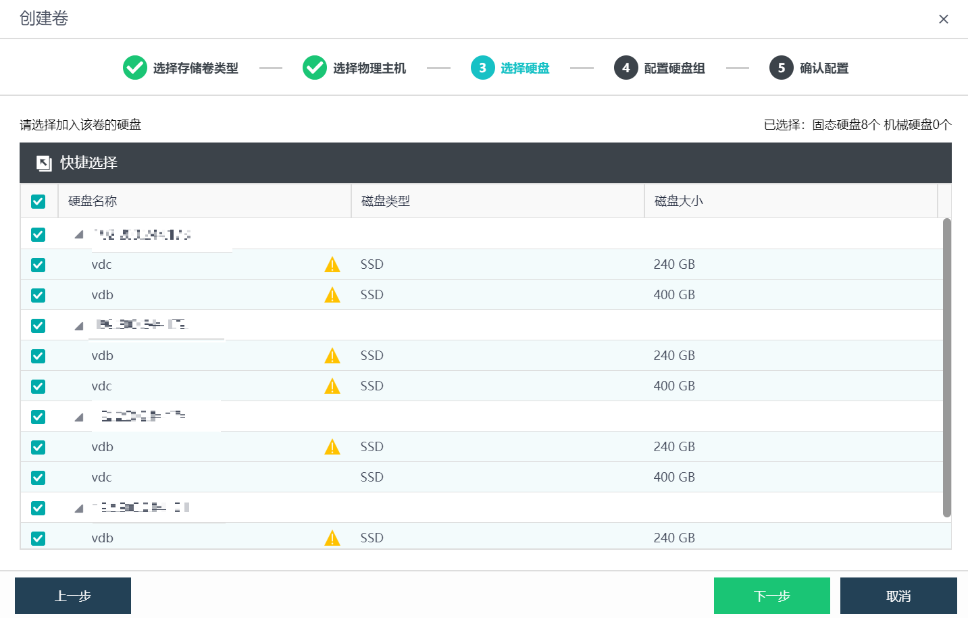Uncheck second host's vdc 400 GB checkbox
The width and height of the screenshot is (968, 618).
coord(39,386)
